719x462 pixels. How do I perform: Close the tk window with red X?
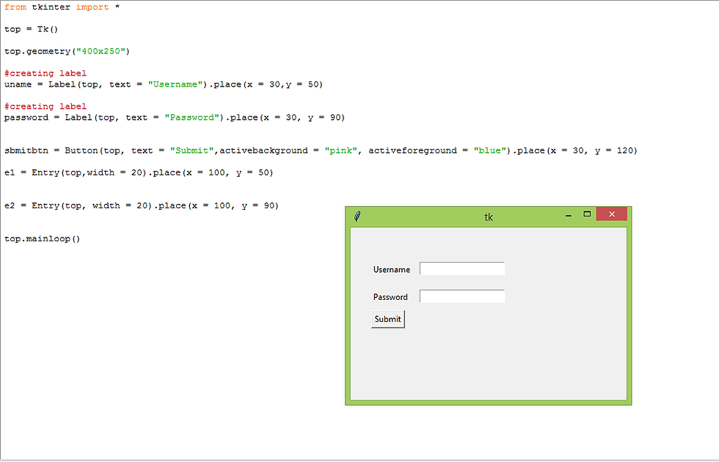(x=612, y=214)
